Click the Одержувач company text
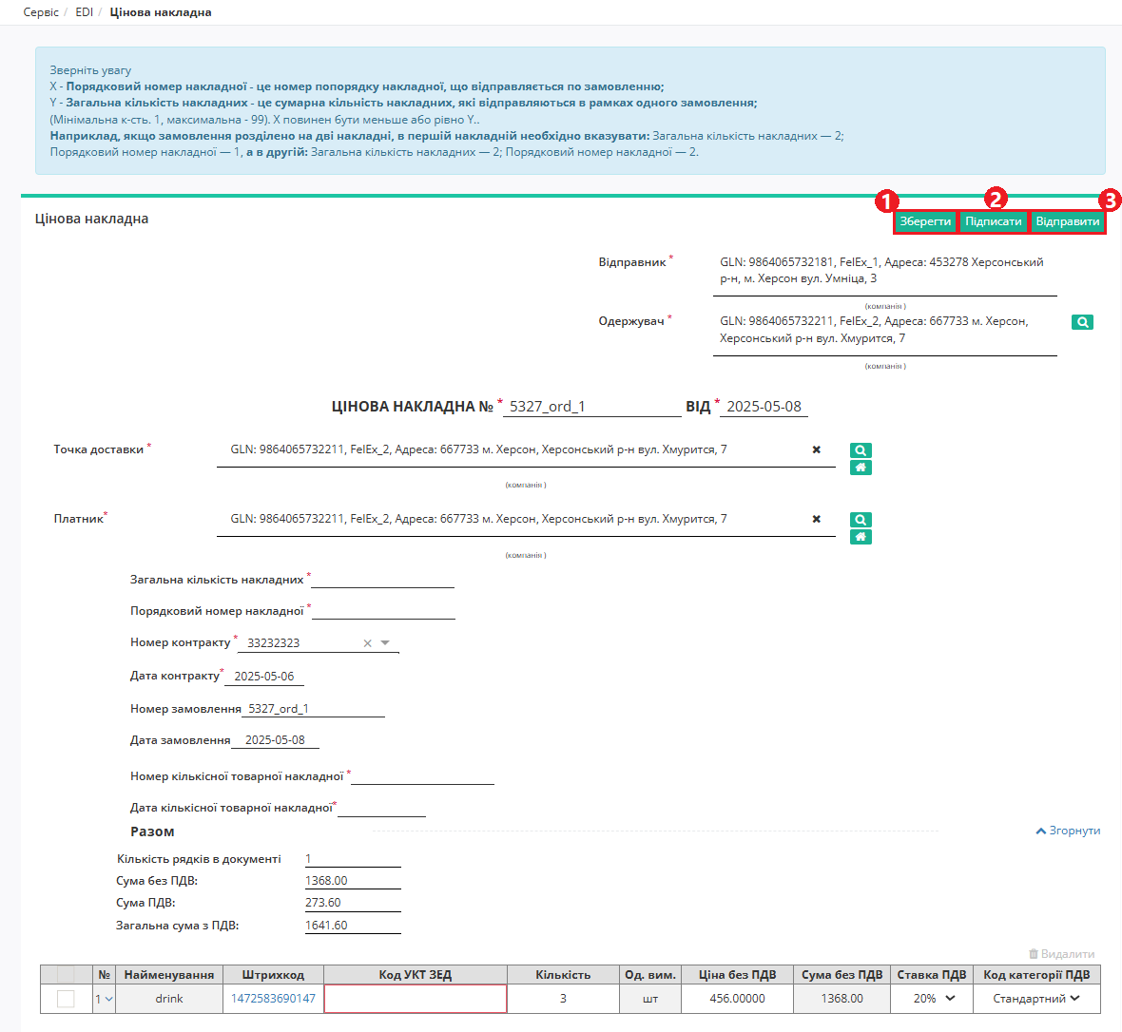Screen dimensions: 1122x1032 tap(875, 331)
